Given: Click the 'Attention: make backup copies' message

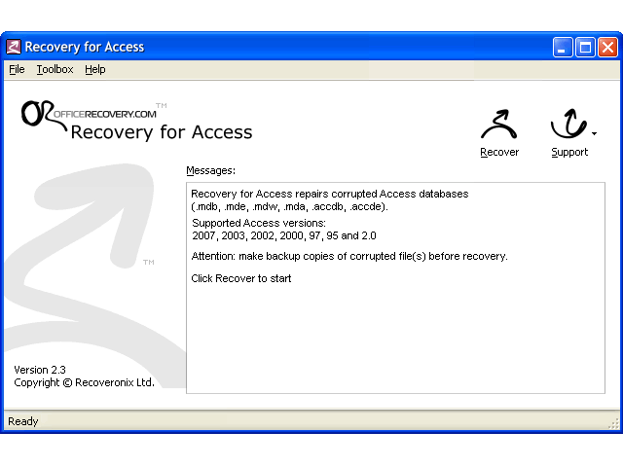Looking at the screenshot, I should [349, 256].
